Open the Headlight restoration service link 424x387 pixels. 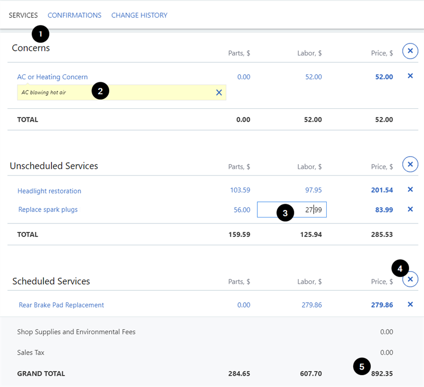pos(49,191)
